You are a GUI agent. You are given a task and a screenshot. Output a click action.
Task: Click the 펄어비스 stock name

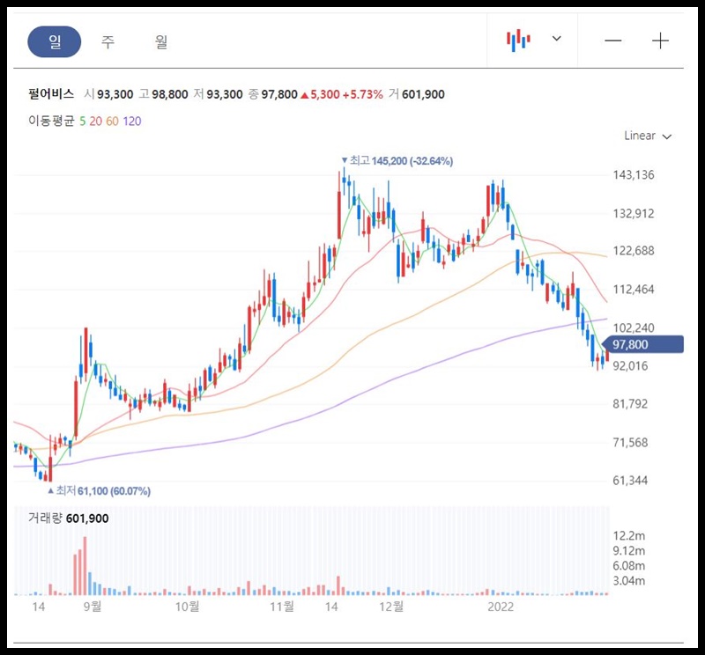(51, 94)
